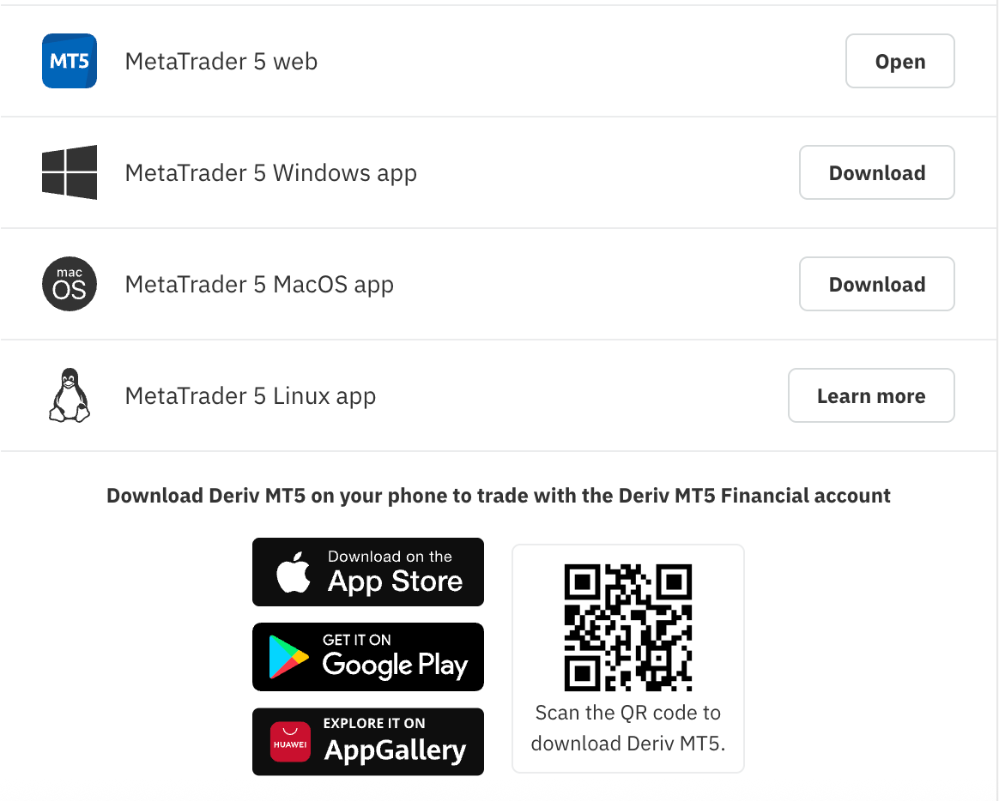Viewport: 999px width, 801px height.
Task: Click the Download Deriv MT5 heading
Action: pyautogui.click(x=499, y=495)
